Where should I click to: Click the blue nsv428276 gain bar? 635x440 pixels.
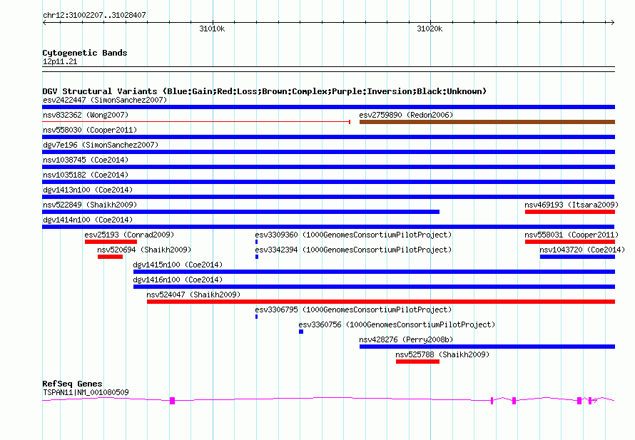487,347
